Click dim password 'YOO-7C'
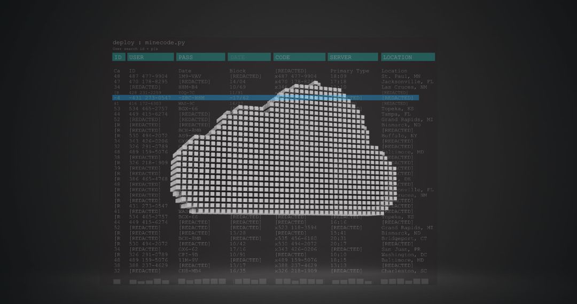The image size is (577, 304). click(186, 93)
